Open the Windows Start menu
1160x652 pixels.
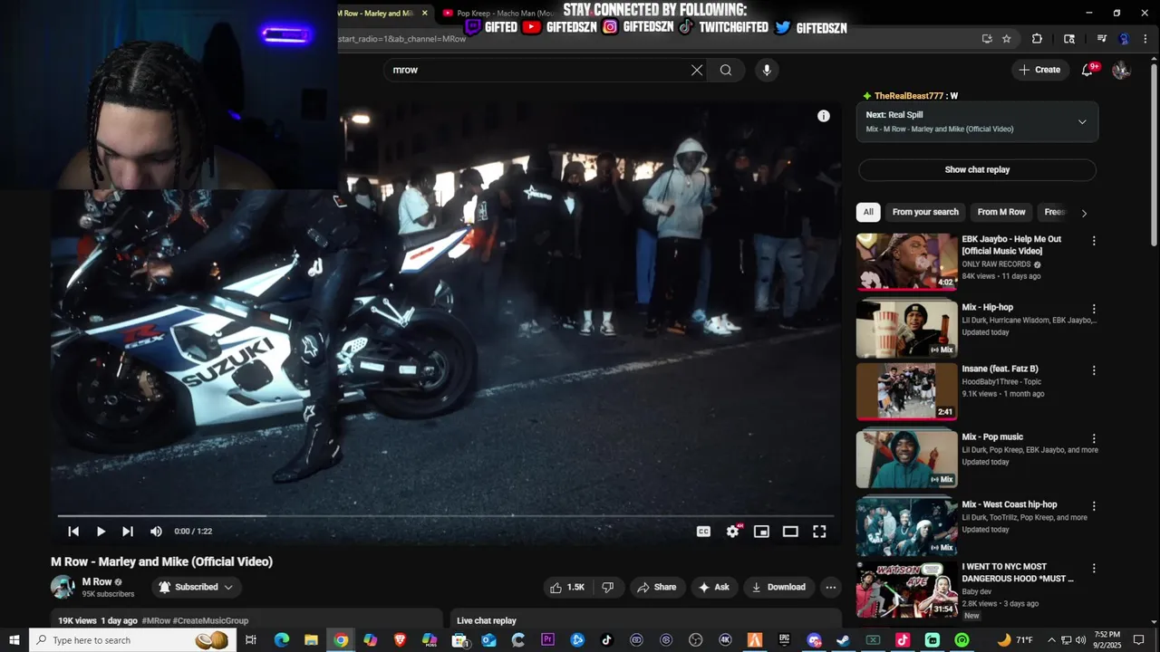(x=14, y=639)
